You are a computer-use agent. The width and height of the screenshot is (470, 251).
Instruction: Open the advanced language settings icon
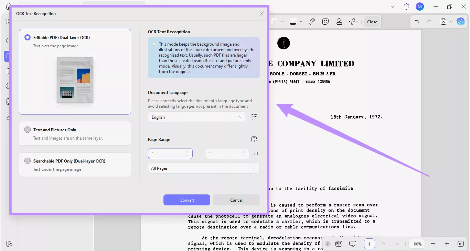coord(254,117)
